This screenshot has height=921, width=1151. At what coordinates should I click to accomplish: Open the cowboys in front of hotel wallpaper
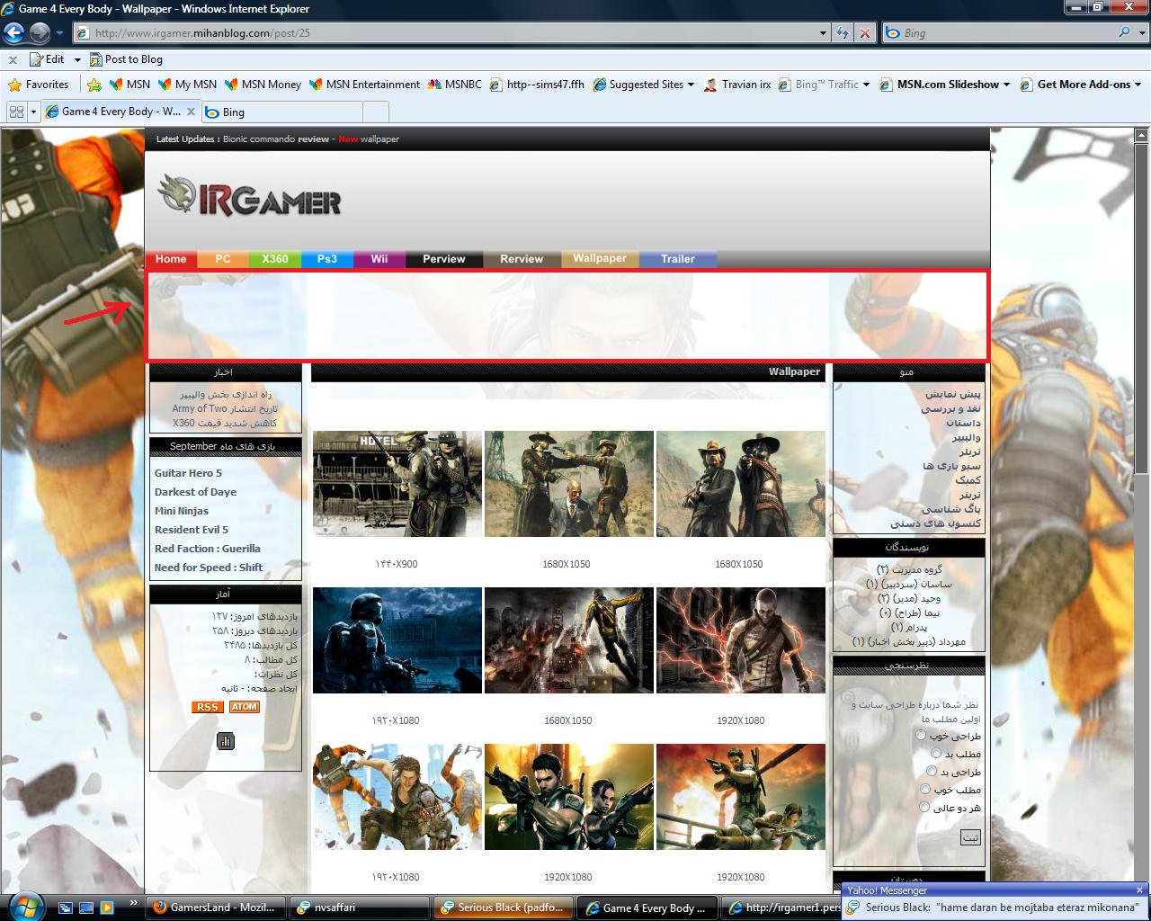coord(397,484)
